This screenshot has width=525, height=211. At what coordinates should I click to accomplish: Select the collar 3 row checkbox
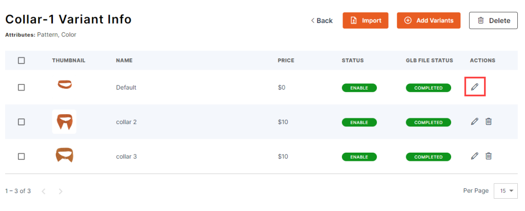click(x=22, y=156)
